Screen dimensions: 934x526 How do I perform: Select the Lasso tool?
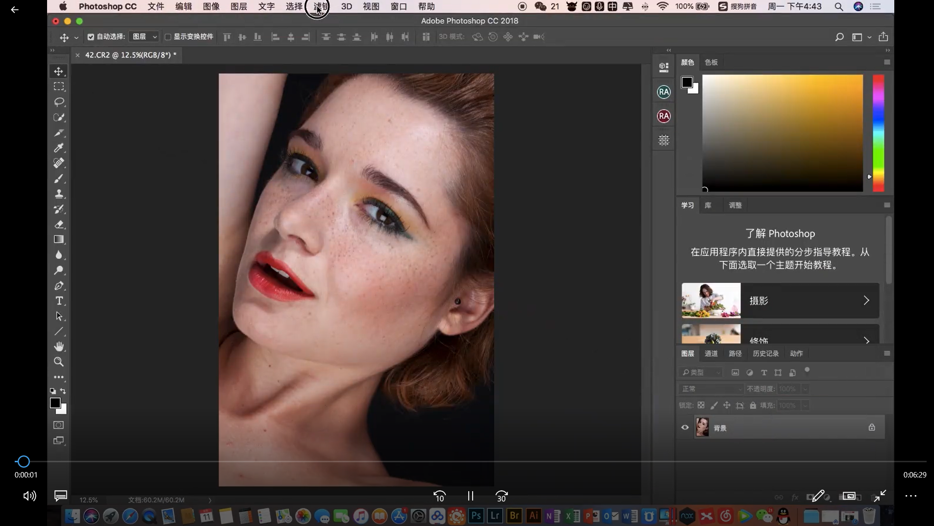coord(59,102)
